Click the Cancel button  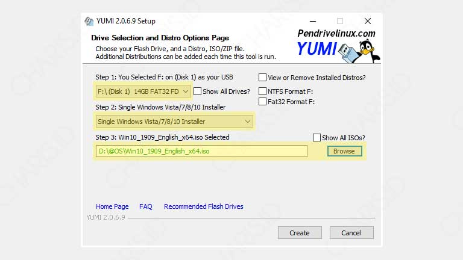[x=351, y=233]
